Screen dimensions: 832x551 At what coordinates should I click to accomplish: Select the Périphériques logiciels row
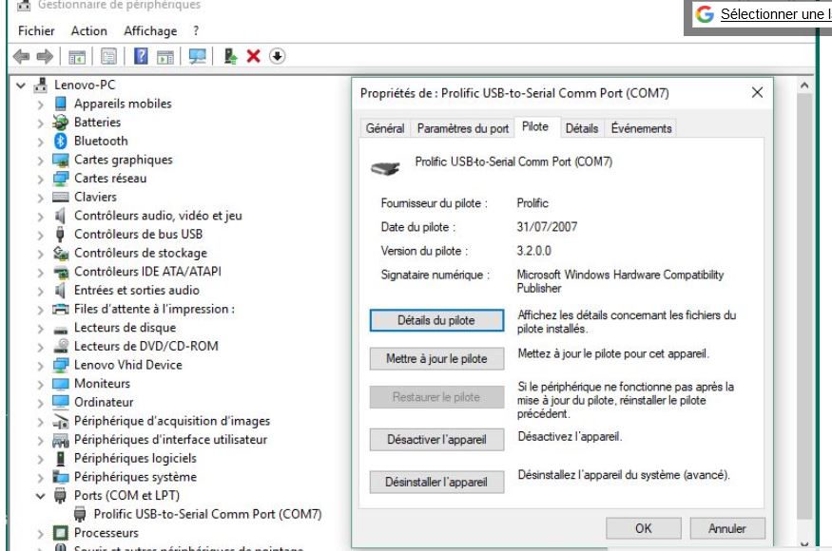tap(135, 458)
